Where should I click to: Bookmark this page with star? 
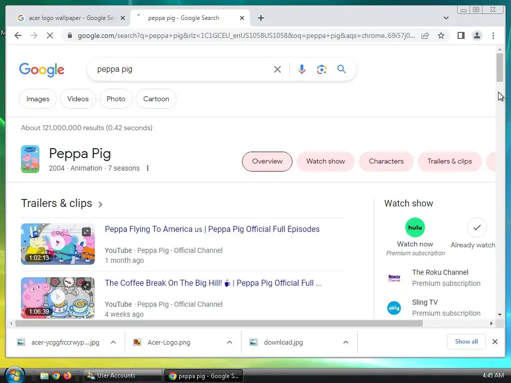[441, 35]
